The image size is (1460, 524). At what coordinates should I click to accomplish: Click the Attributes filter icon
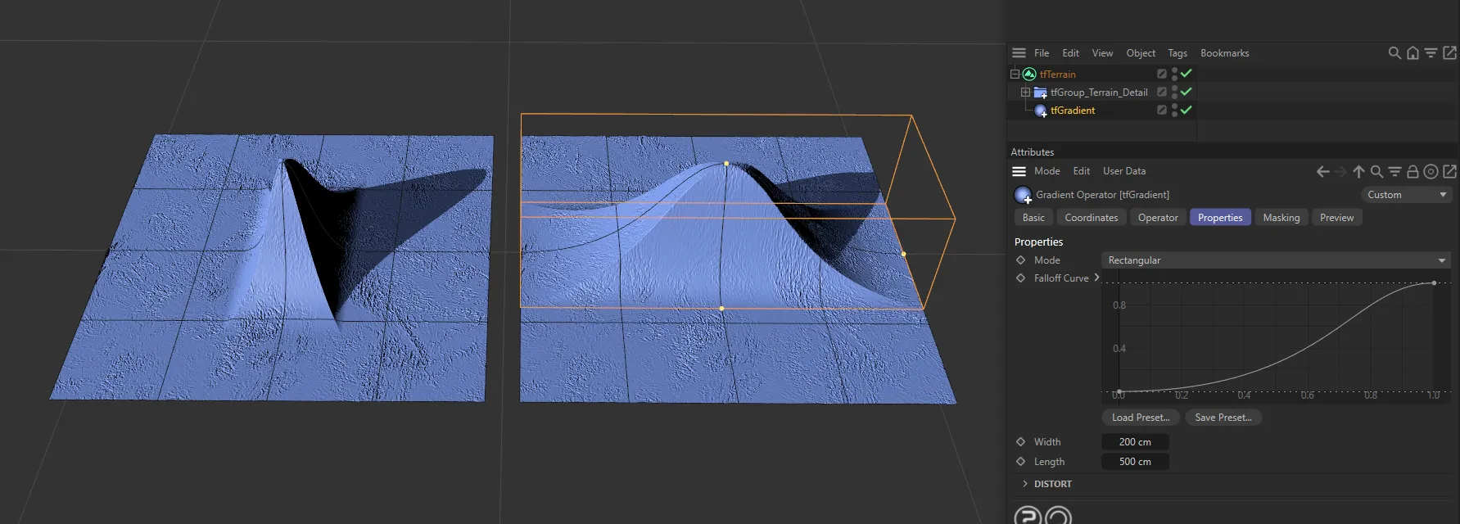(x=1394, y=172)
